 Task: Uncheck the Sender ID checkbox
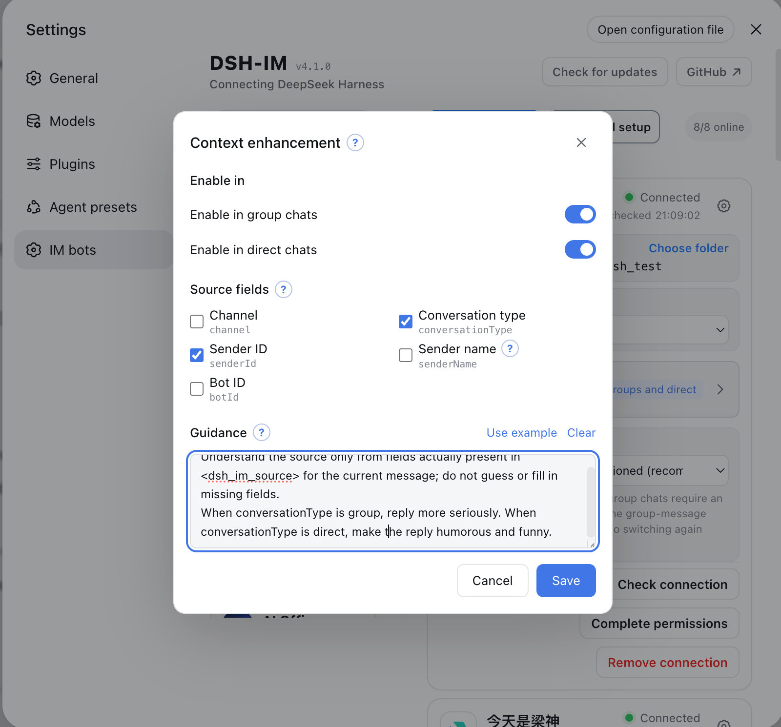(x=197, y=355)
